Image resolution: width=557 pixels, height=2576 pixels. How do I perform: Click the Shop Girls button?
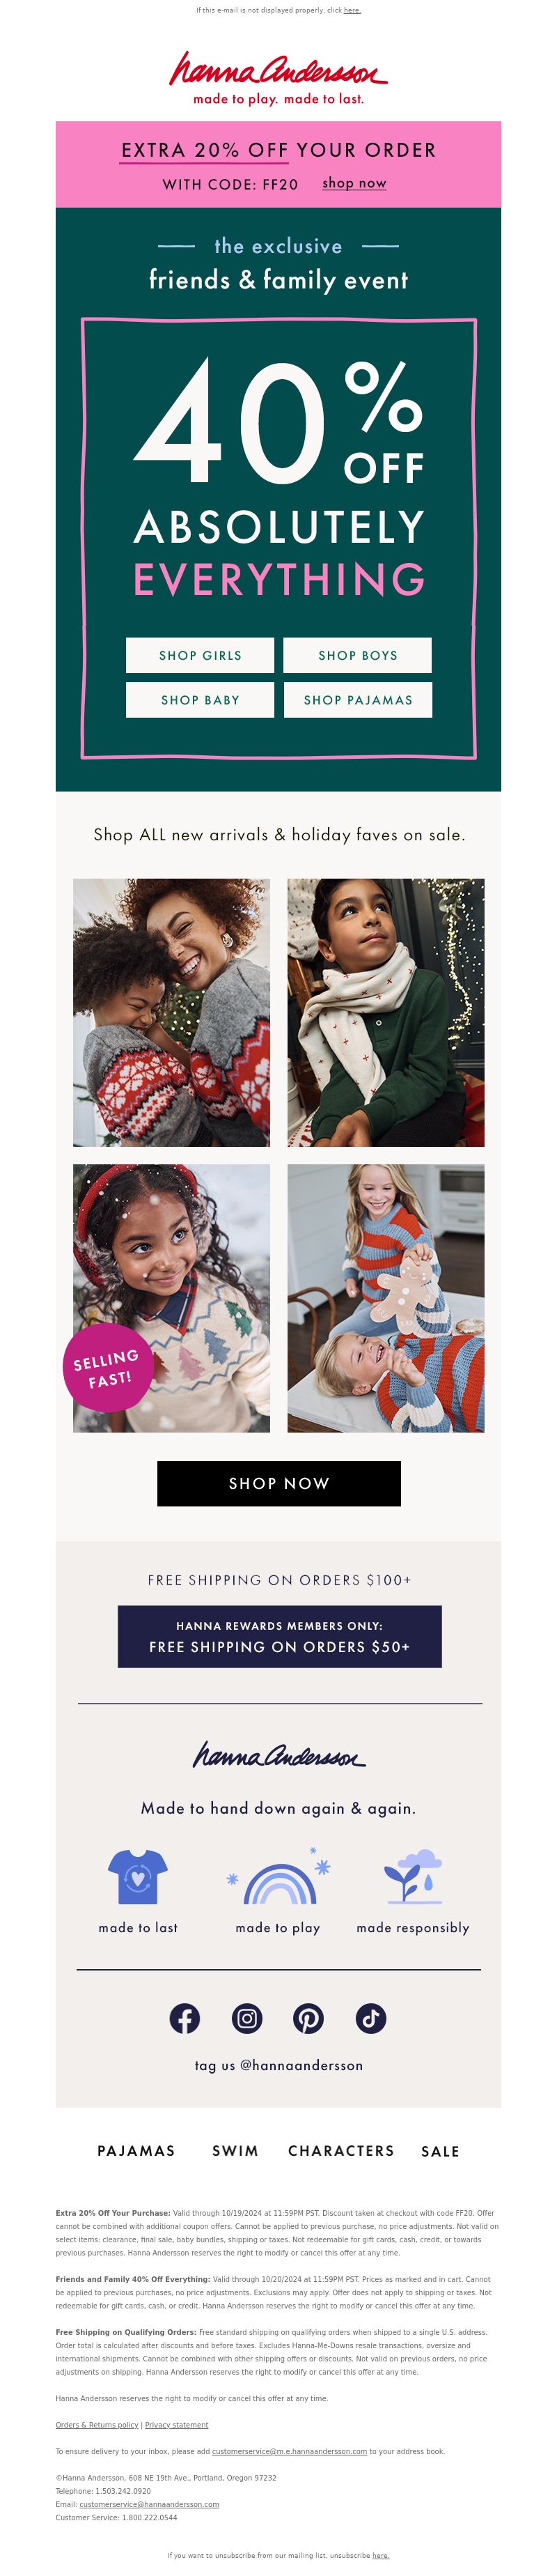200,656
